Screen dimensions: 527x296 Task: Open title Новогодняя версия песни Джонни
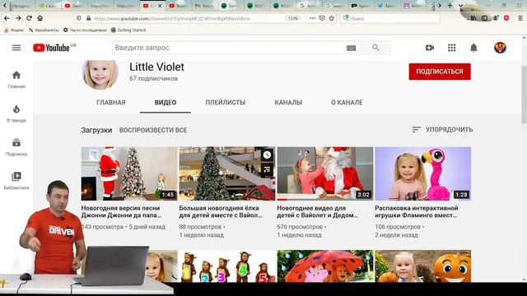coord(121,212)
